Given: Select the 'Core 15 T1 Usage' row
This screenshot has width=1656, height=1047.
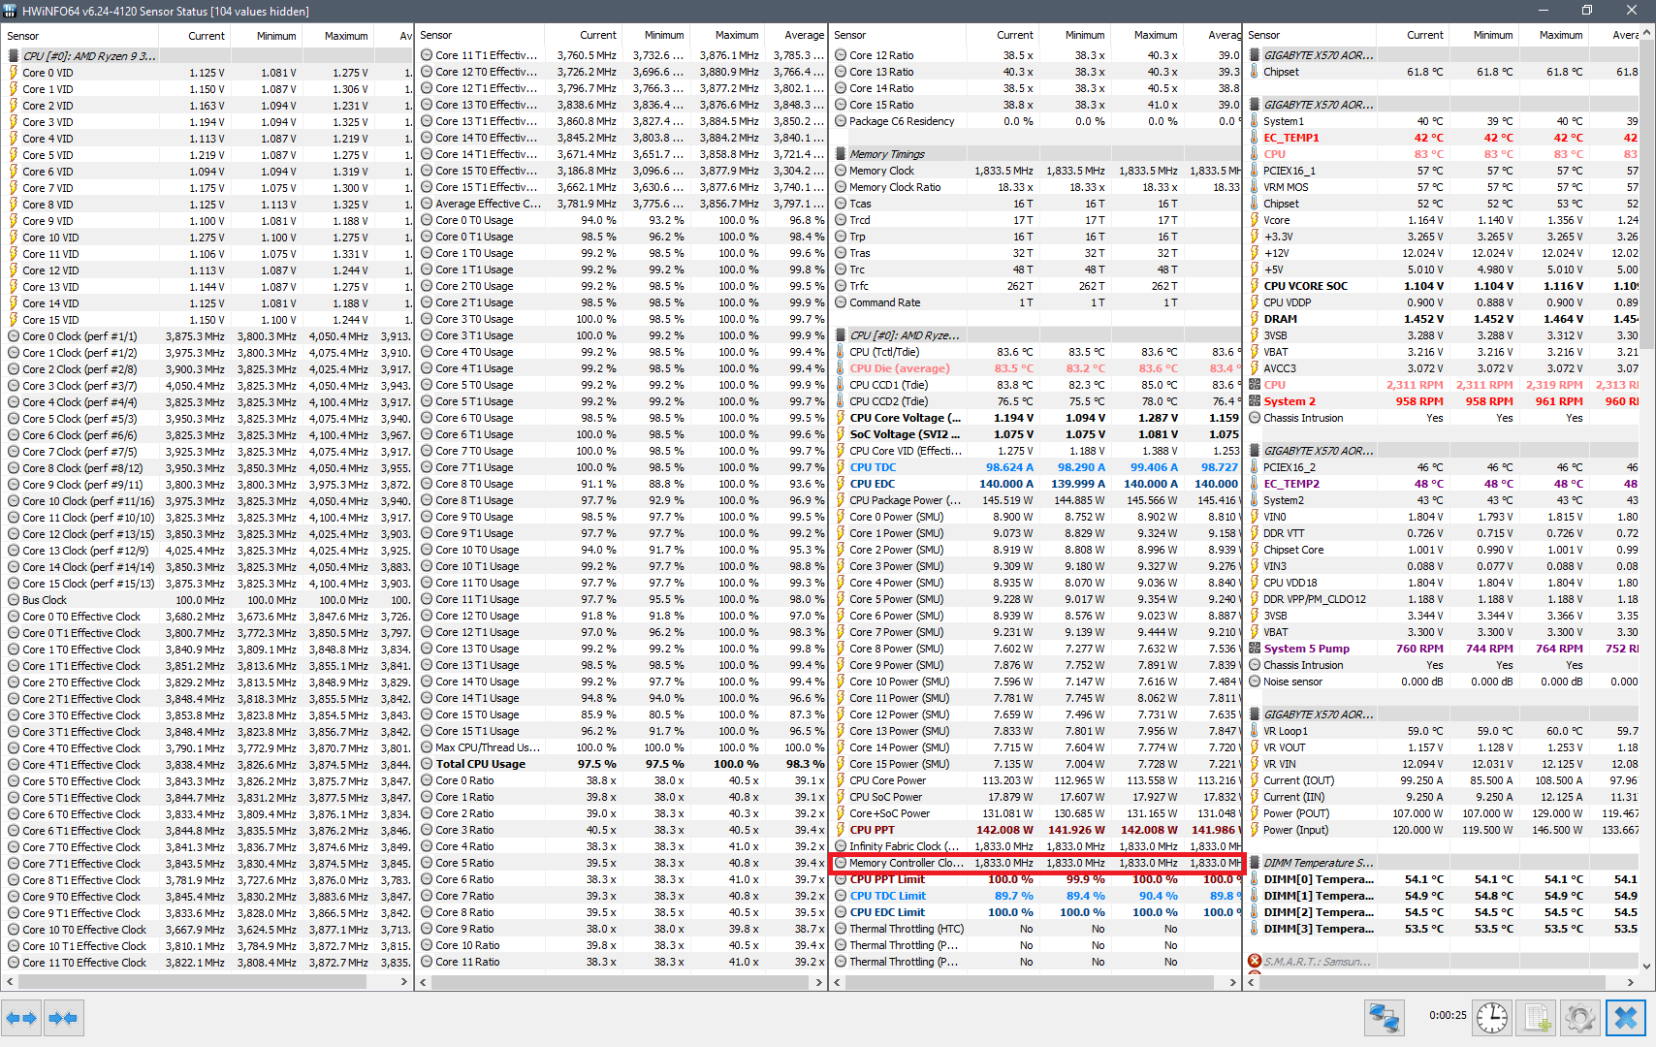Looking at the screenshot, I should coord(621,731).
